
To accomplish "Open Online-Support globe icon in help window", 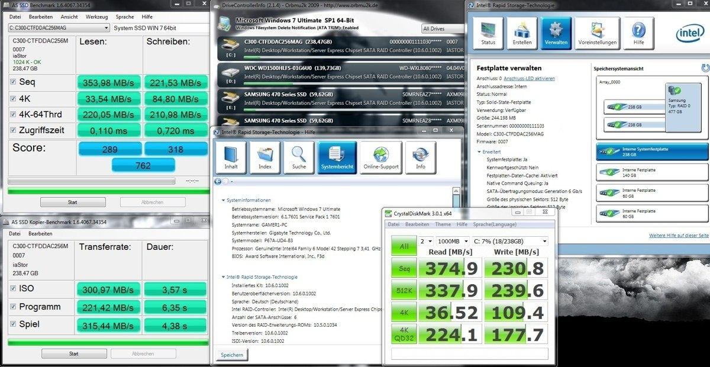I will click(x=381, y=157).
